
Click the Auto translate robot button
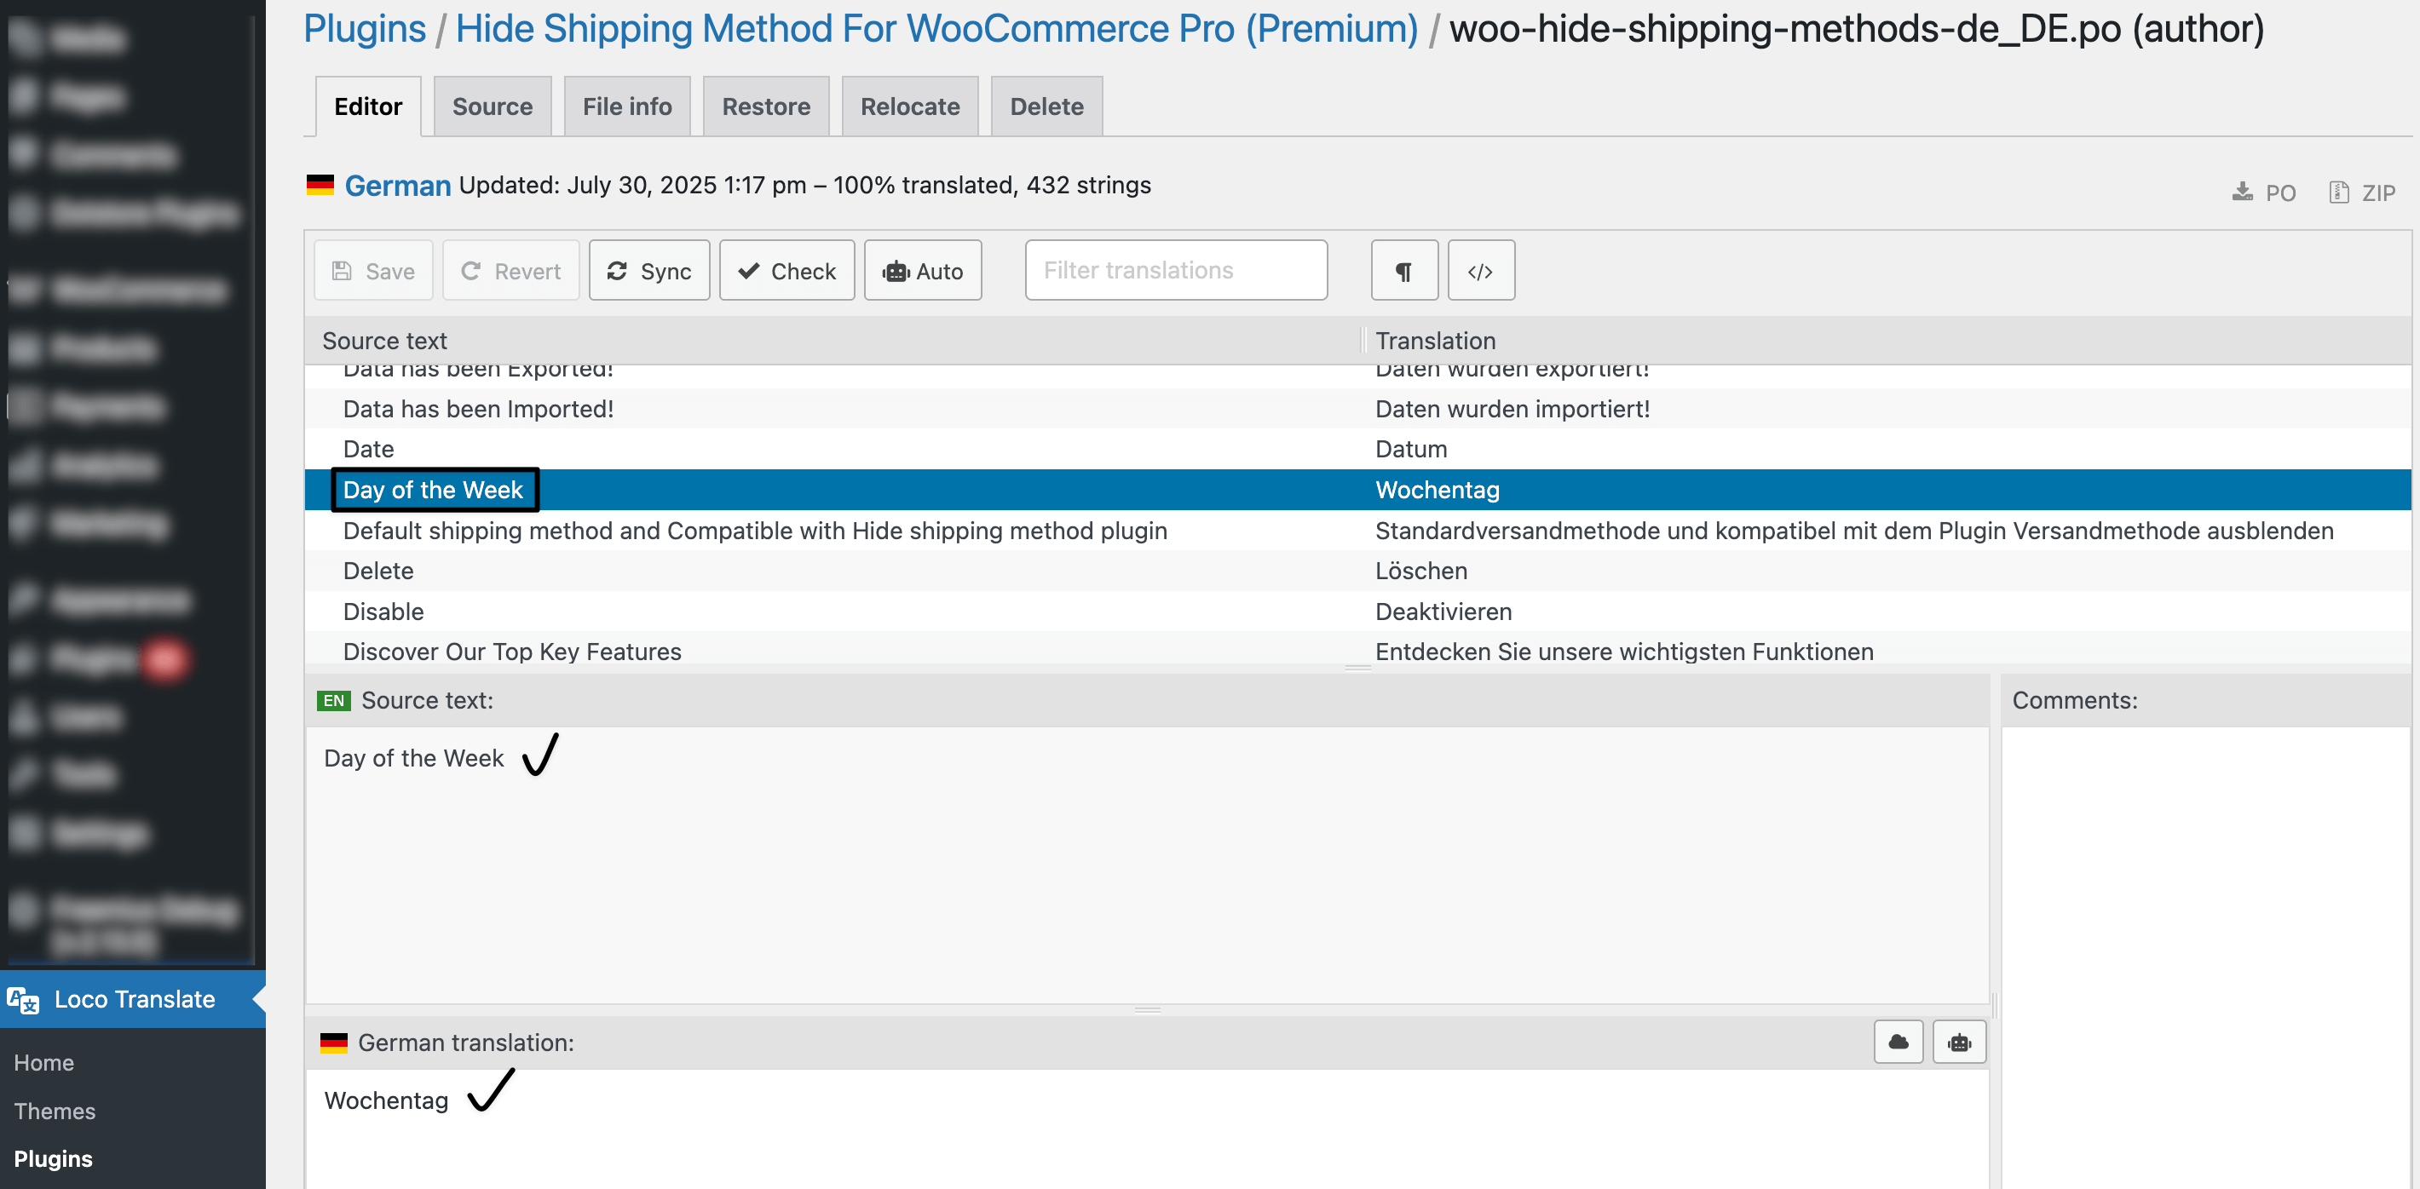[x=923, y=271]
